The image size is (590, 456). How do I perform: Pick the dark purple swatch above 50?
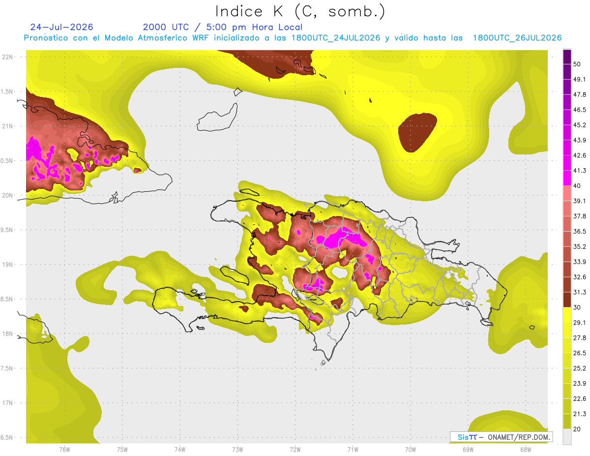tap(567, 57)
